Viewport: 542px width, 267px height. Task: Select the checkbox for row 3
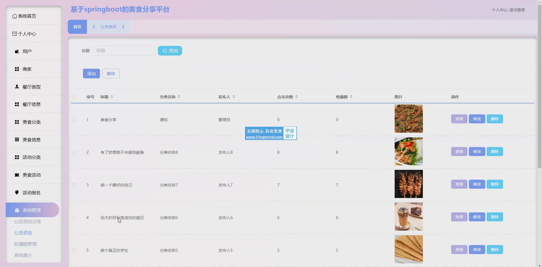tap(74, 185)
